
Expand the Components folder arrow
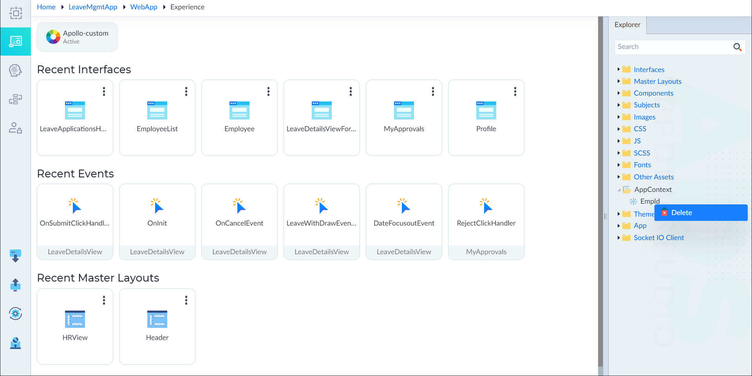(618, 93)
